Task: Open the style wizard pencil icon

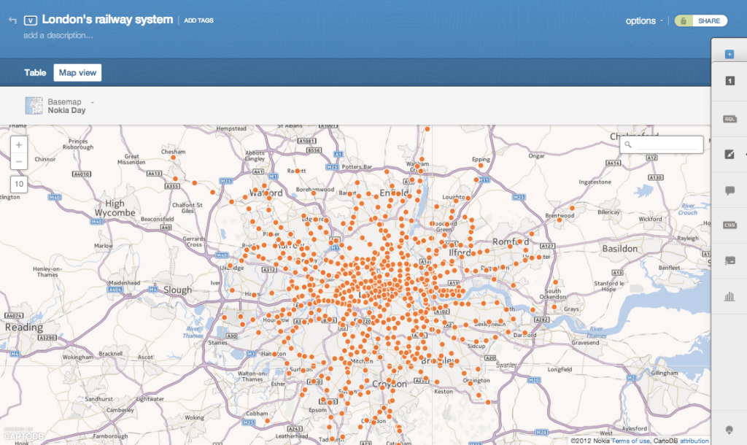Action: coord(729,154)
